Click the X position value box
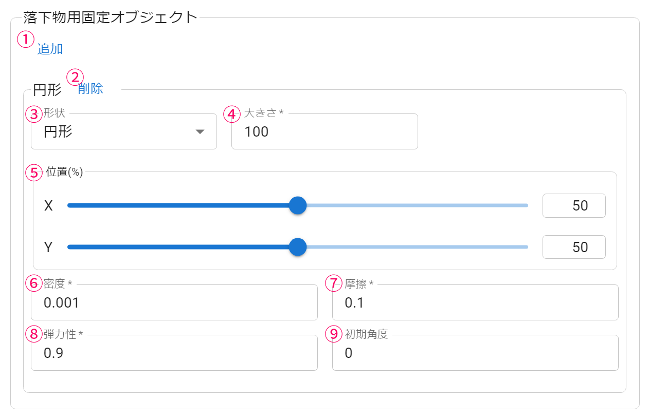Viewport: 649px width, 419px height. [x=574, y=205]
